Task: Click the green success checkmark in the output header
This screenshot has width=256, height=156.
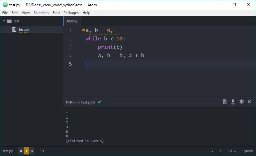Action: click(99, 102)
